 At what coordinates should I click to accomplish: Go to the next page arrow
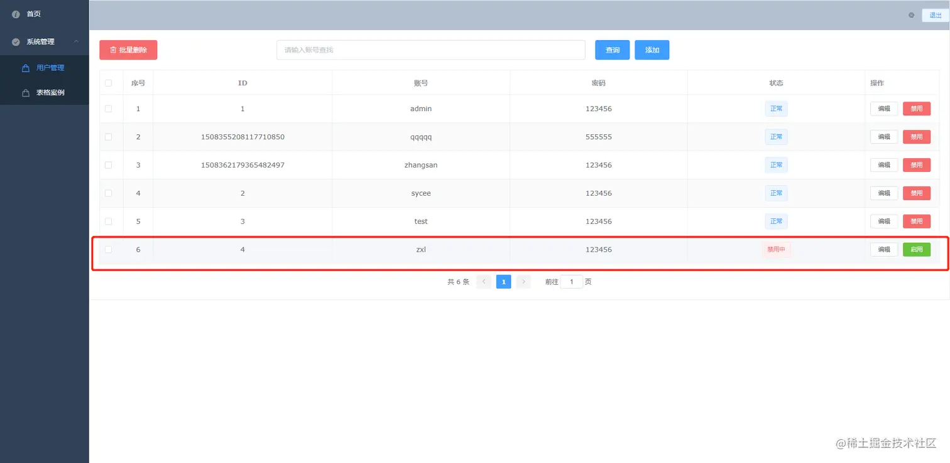point(523,282)
